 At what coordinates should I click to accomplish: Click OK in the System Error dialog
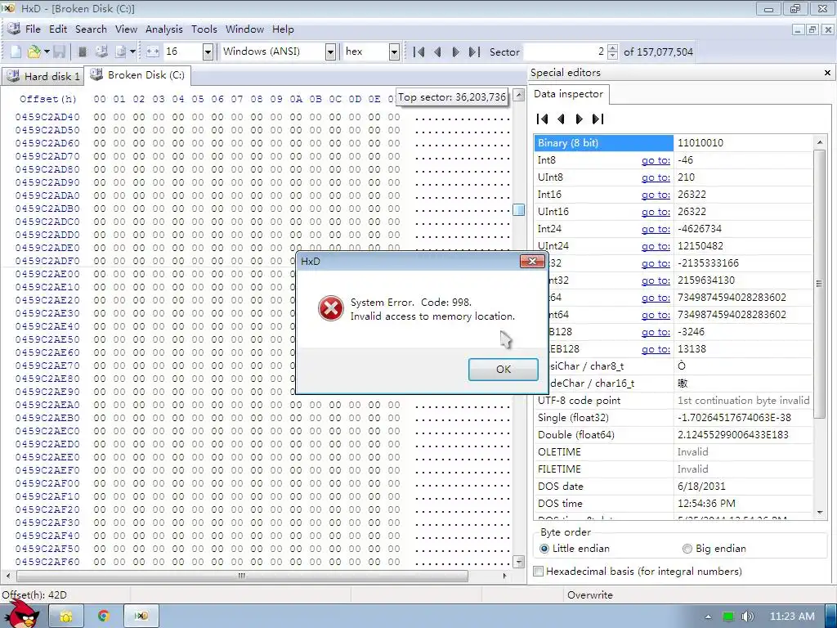(503, 370)
